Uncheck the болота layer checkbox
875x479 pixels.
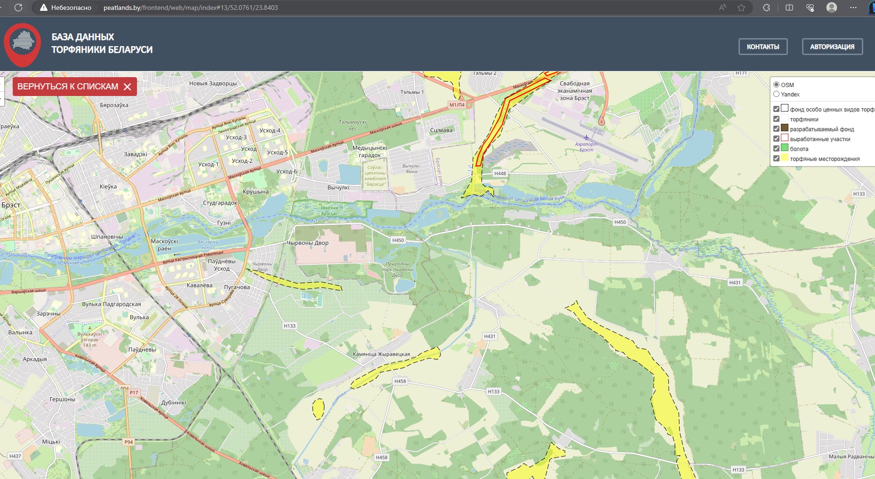[x=776, y=149]
